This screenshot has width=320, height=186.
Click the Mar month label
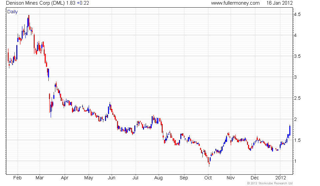40,178
